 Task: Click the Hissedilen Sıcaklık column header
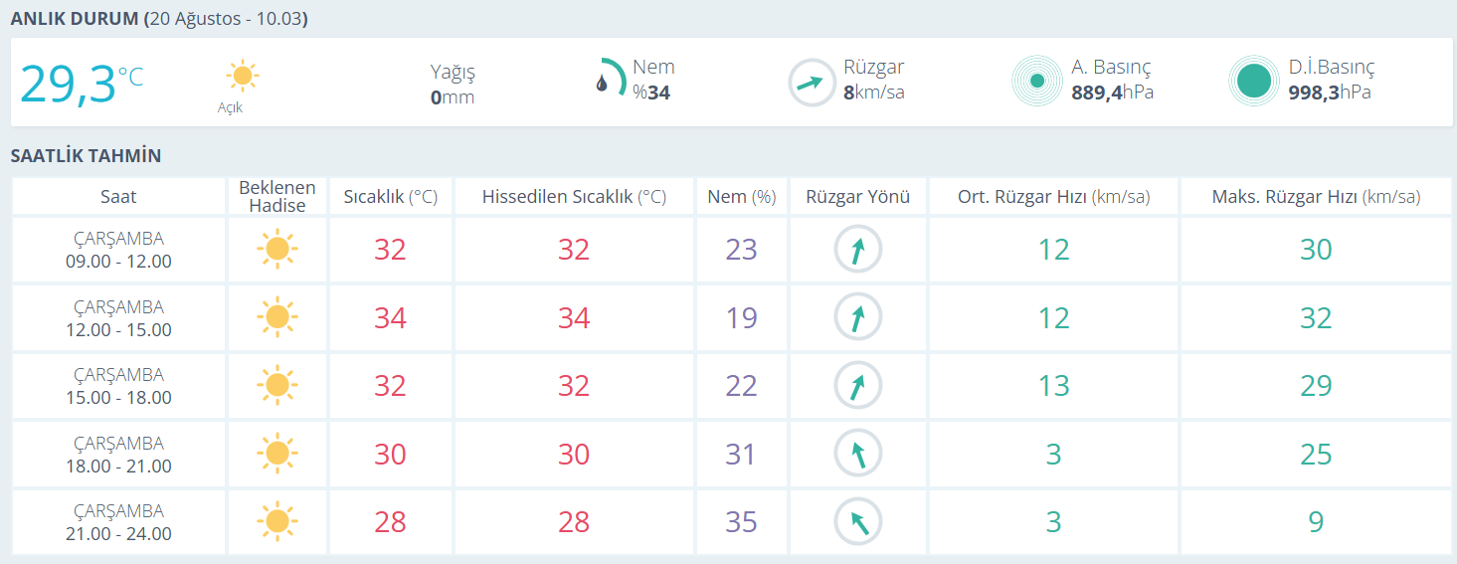[574, 197]
